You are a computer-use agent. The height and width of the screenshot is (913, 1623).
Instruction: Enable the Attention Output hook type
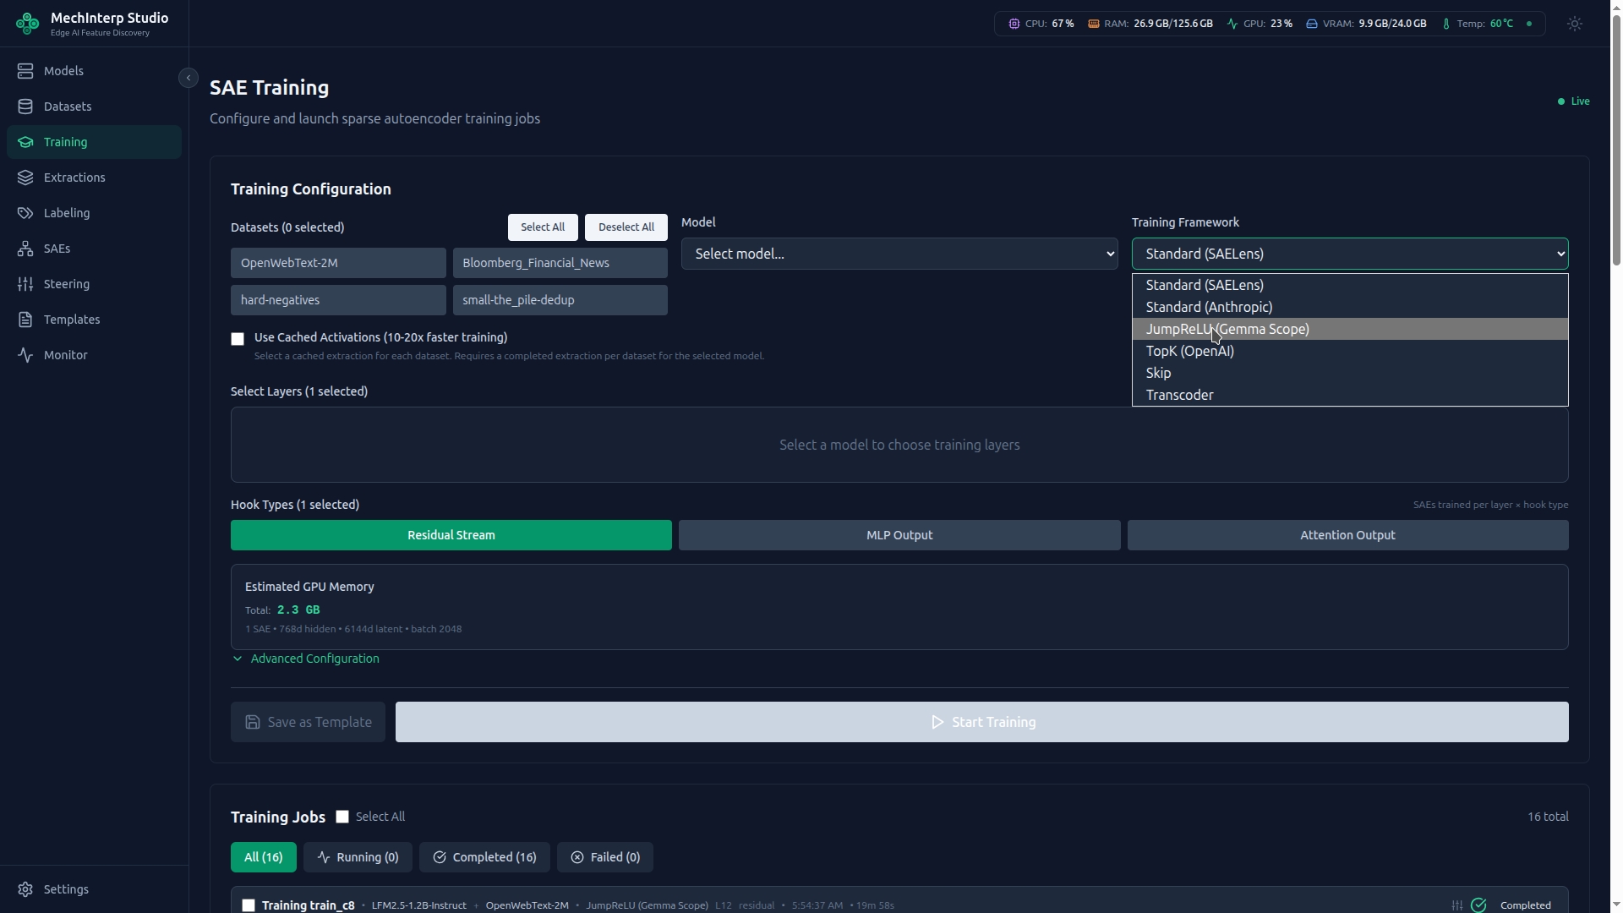[x=1347, y=535]
